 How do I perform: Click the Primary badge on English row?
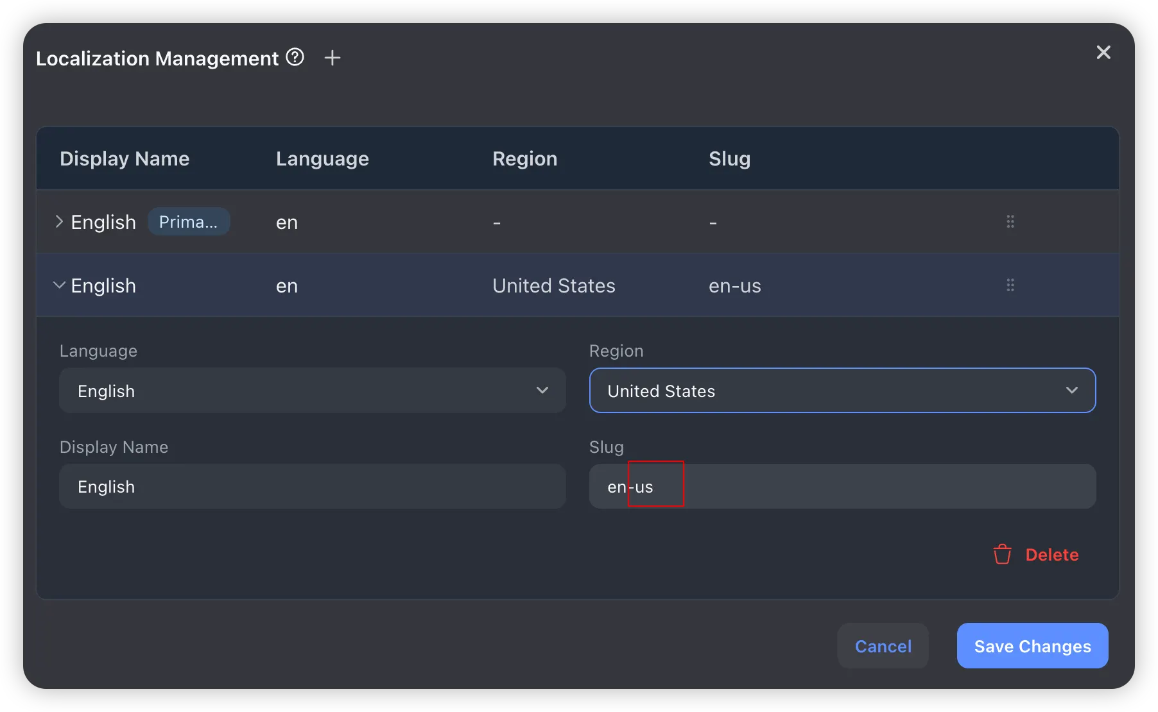click(x=189, y=222)
